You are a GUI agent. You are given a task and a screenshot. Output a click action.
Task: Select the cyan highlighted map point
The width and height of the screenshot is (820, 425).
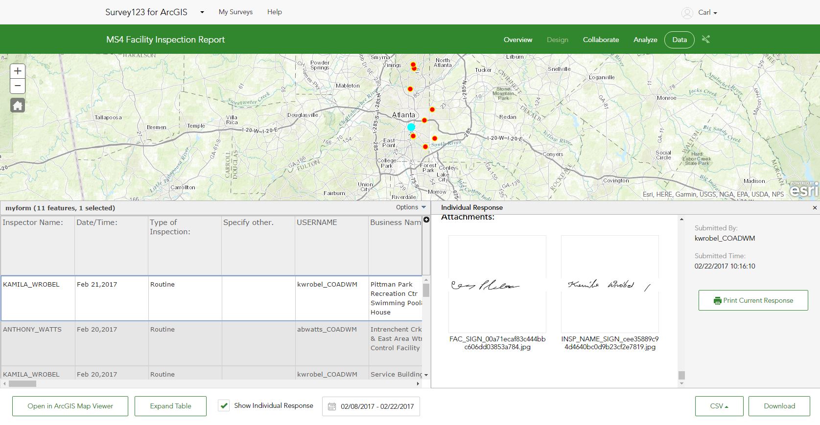coord(411,127)
